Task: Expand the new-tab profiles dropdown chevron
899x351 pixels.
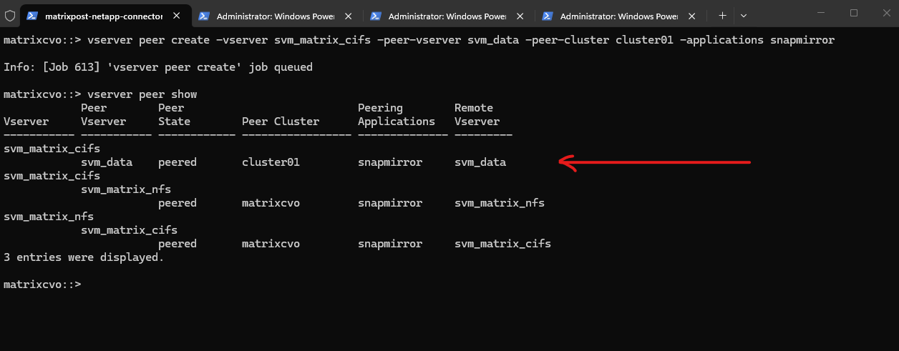Action: (x=744, y=15)
